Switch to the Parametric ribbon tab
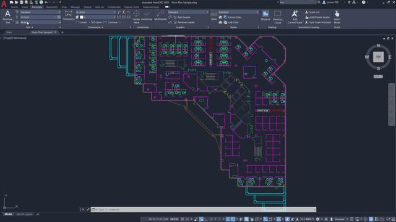This screenshot has width=396, height=222. pyautogui.click(x=52, y=7)
